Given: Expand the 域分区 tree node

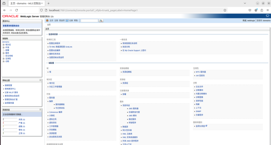Looking at the screenshot, I should pyautogui.click(x=4, y=44).
